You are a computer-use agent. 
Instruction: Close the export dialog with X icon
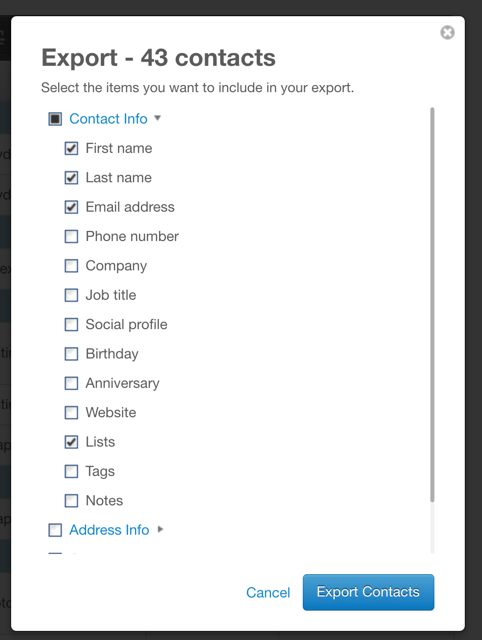[x=447, y=33]
